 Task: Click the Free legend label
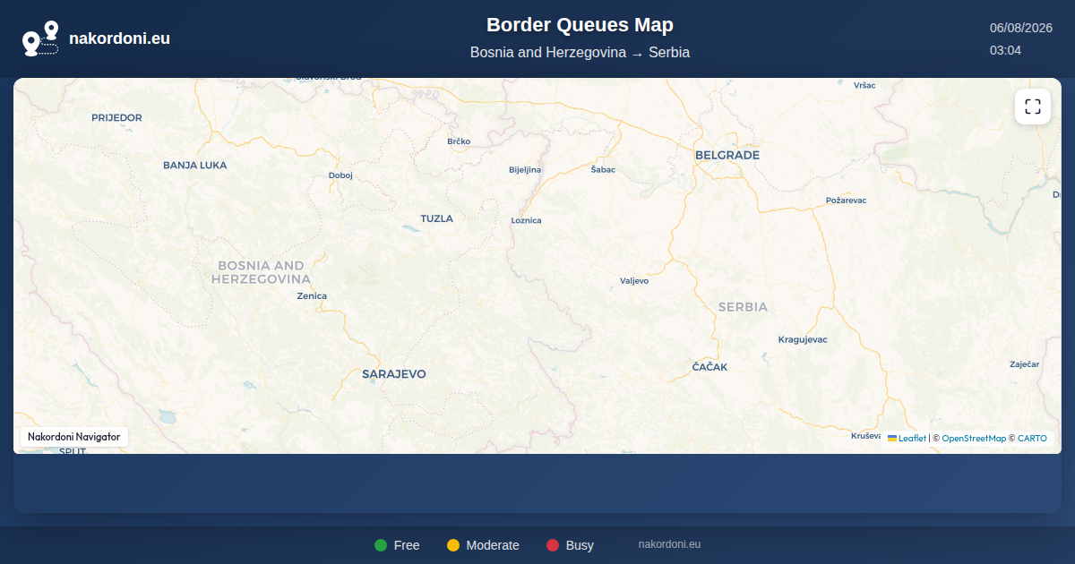pos(407,545)
